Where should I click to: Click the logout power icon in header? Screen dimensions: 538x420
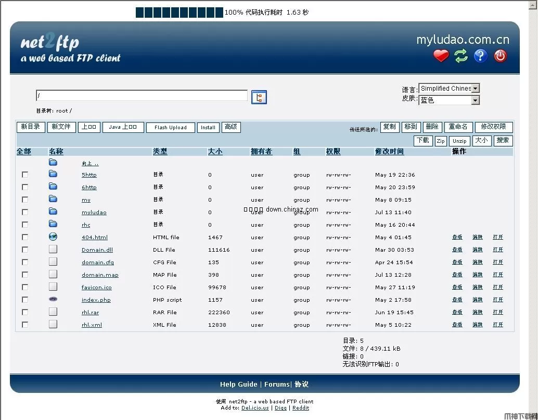(x=499, y=56)
